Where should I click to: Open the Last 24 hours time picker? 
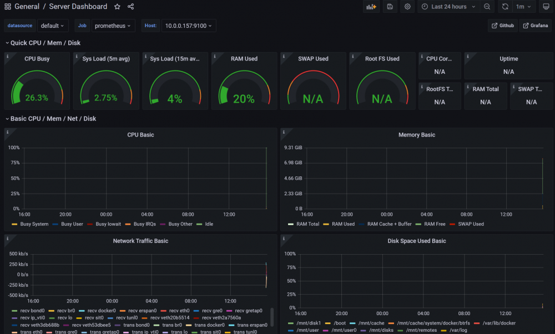click(x=449, y=7)
